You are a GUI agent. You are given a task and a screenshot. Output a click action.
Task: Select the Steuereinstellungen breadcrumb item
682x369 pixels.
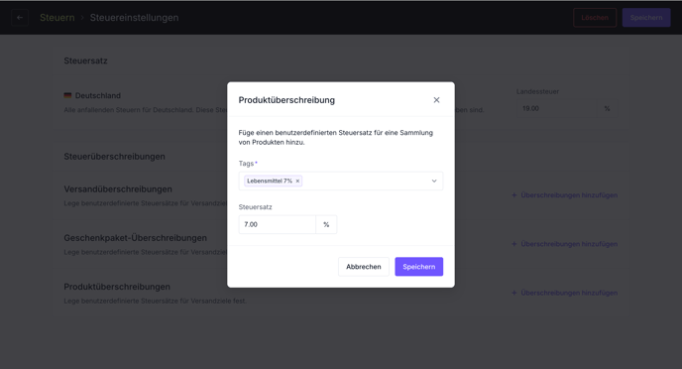click(134, 18)
